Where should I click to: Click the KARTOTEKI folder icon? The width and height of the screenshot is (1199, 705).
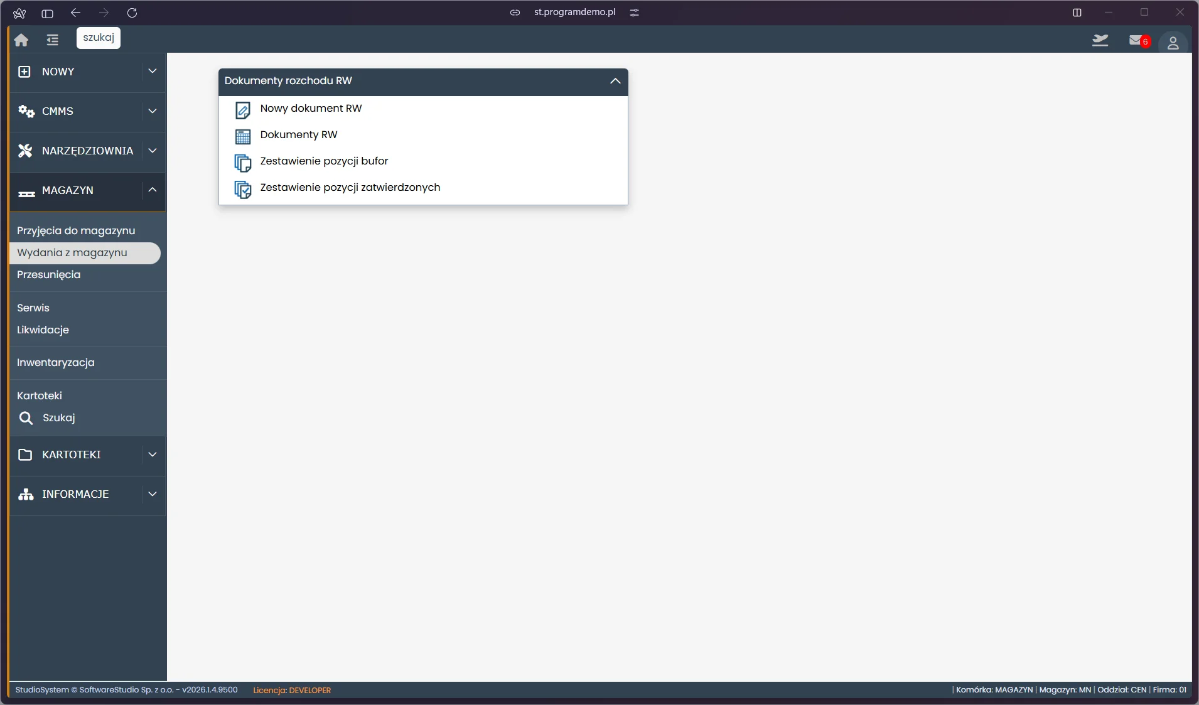coord(25,455)
